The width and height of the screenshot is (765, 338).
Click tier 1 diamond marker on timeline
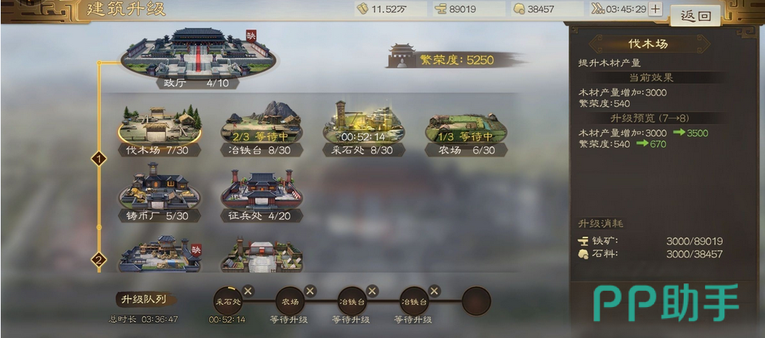point(99,159)
